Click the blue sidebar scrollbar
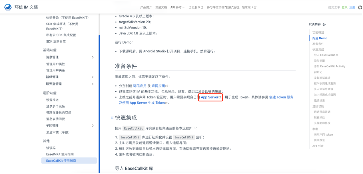The image size is (363, 174). pos(99,104)
